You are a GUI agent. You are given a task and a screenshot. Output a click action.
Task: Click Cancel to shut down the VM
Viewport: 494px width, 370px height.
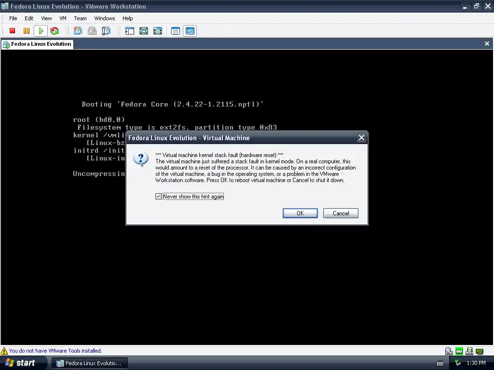pos(341,213)
